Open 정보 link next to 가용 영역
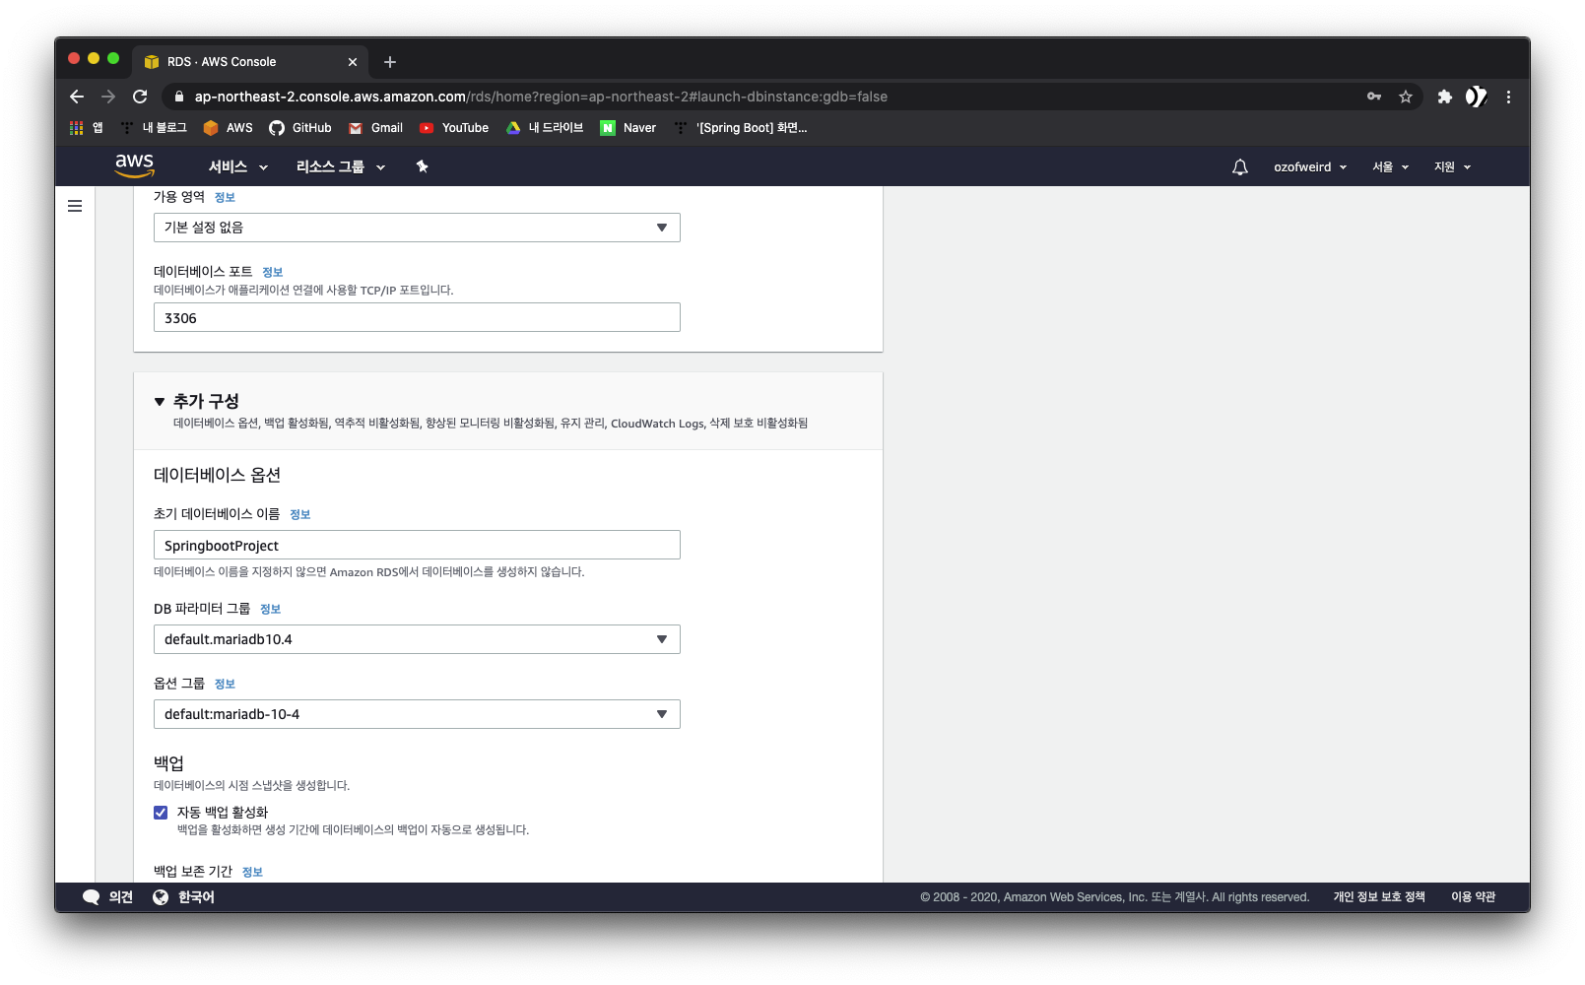This screenshot has height=985, width=1585. pos(225,198)
